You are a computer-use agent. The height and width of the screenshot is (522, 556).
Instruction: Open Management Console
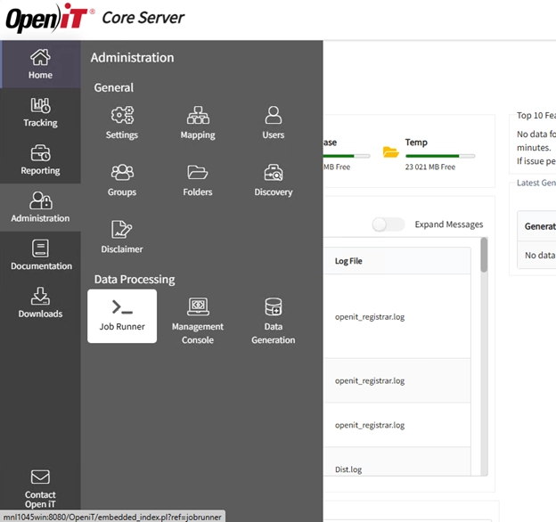tap(198, 321)
